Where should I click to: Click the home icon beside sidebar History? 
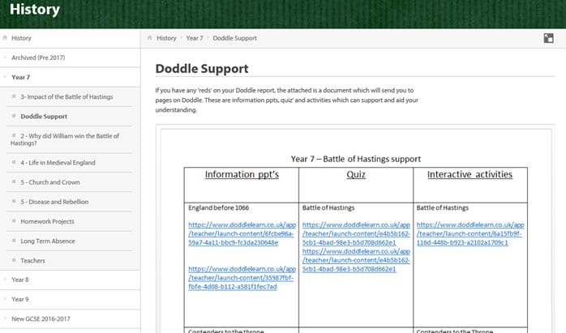(5, 37)
